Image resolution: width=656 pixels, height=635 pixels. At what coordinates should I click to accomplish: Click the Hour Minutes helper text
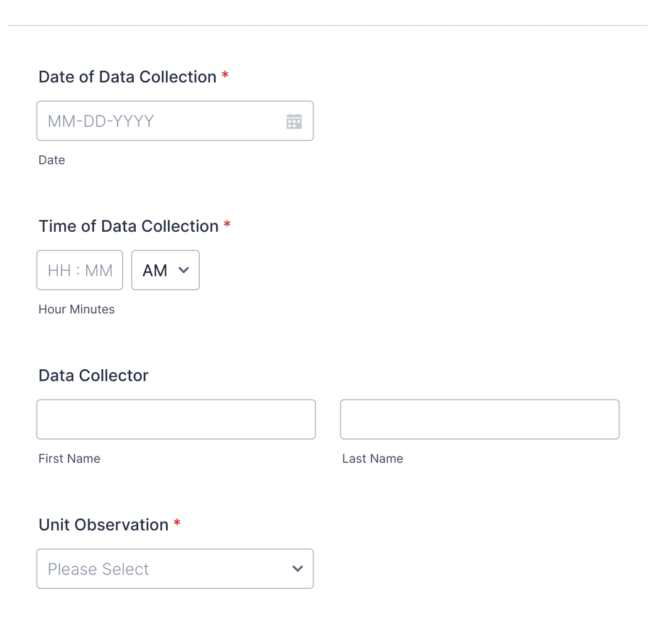coord(76,309)
